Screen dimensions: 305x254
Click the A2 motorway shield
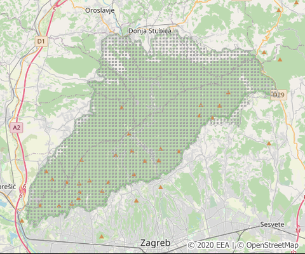click(x=17, y=128)
